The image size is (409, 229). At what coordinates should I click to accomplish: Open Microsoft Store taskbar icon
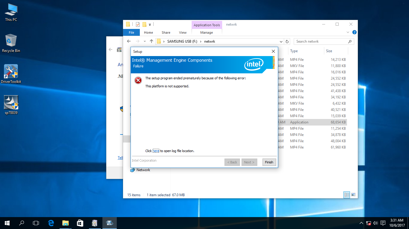[80, 223]
